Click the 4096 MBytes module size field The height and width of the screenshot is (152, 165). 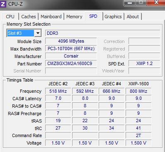coord(71,41)
